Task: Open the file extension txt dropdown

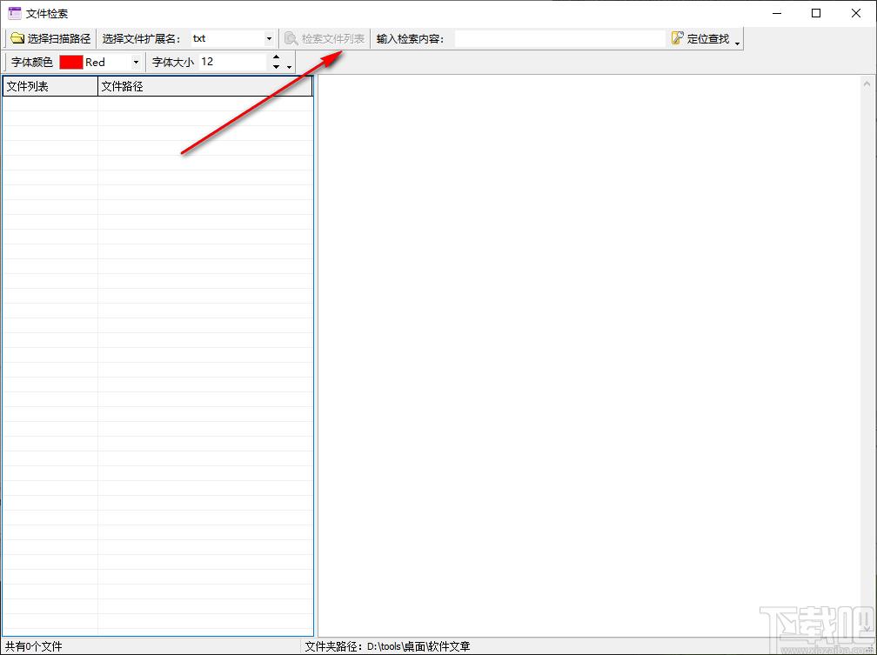Action: (x=268, y=39)
